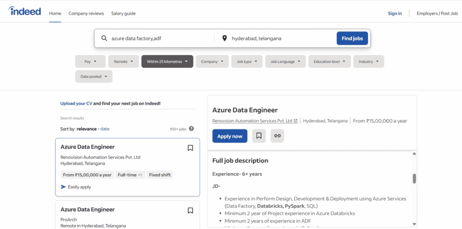Viewport: 462px width, 229px height.
Task: Bookmark the Renovision Azure Data Engineer card
Action: (x=190, y=148)
